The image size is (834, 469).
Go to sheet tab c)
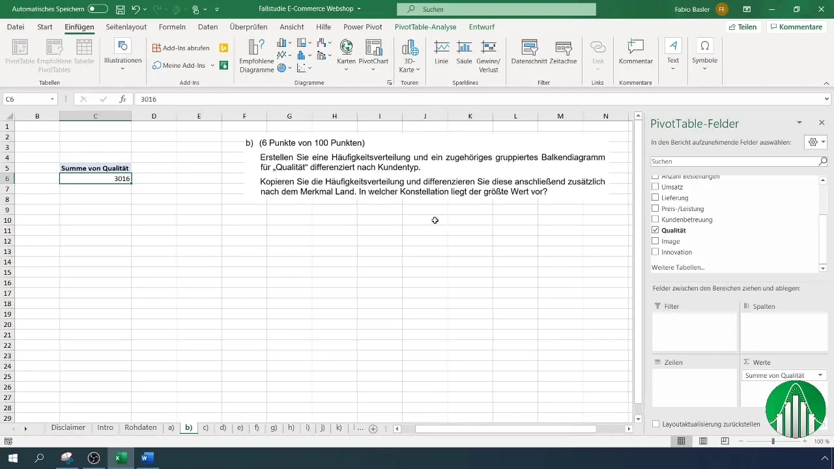pos(205,428)
